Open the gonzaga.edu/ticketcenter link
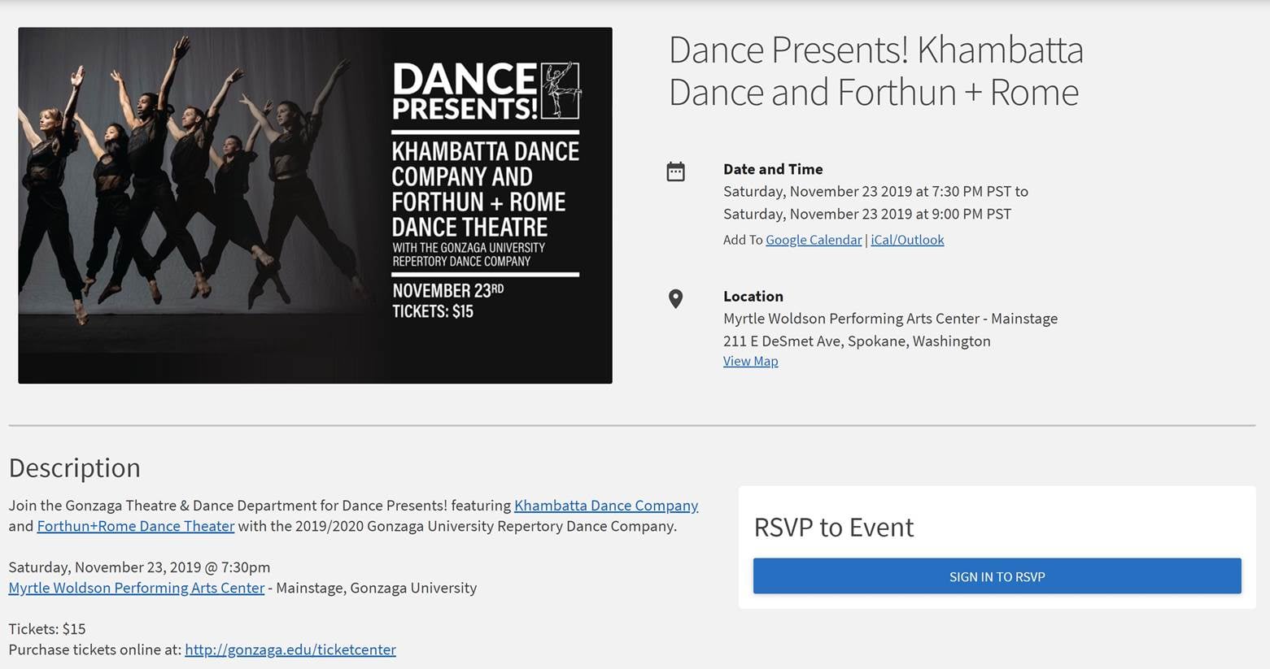Screen dimensions: 1270x669 click(290, 649)
